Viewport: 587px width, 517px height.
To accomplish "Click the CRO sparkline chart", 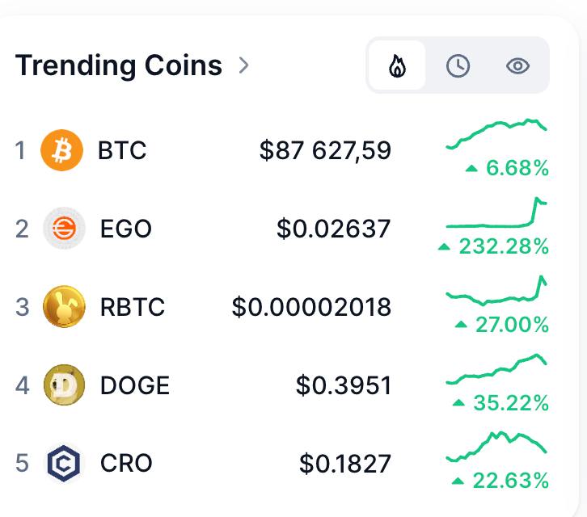I will click(x=496, y=447).
